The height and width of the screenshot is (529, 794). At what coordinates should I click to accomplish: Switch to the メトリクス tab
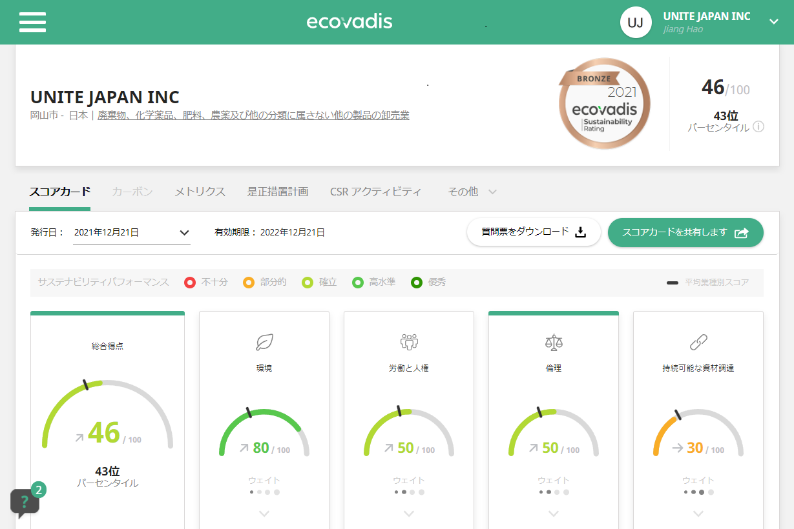click(x=200, y=192)
